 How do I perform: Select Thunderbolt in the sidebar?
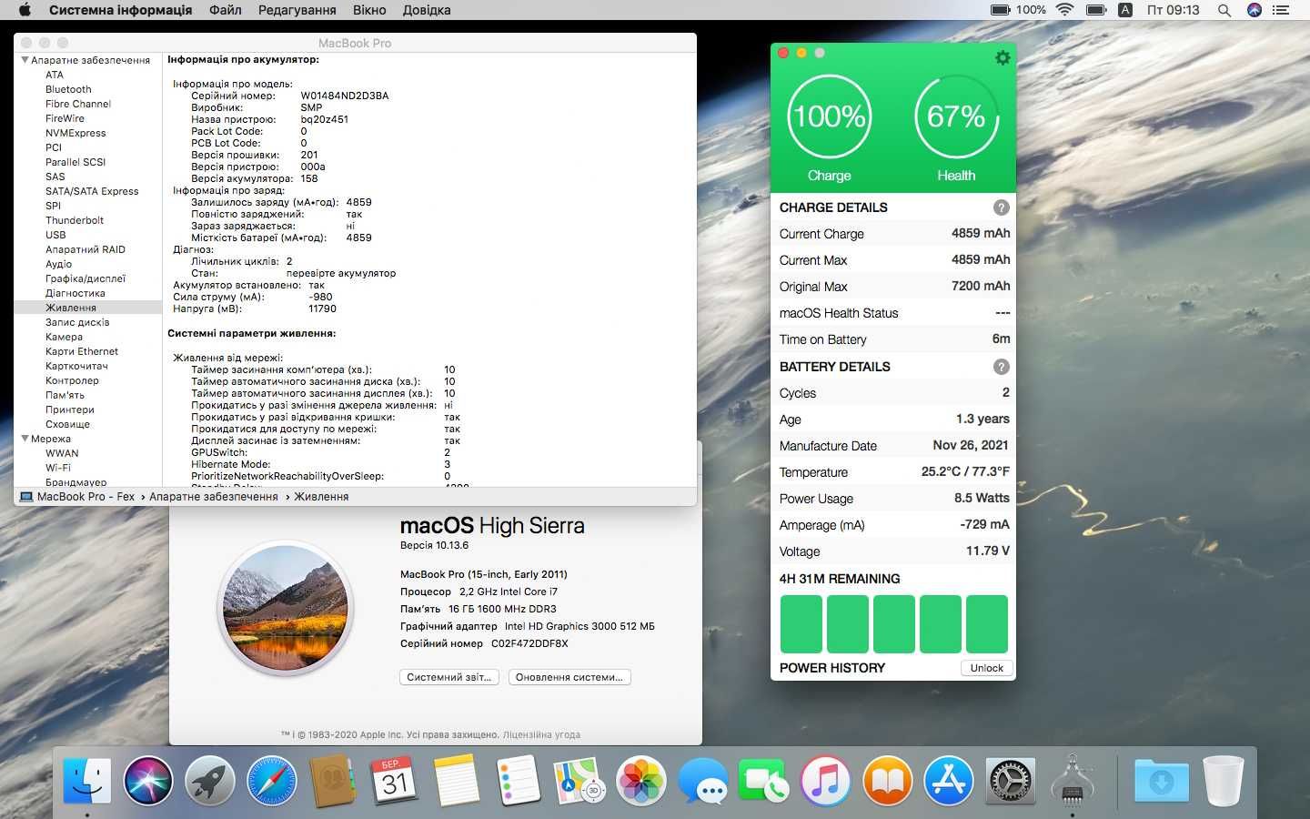(75, 220)
